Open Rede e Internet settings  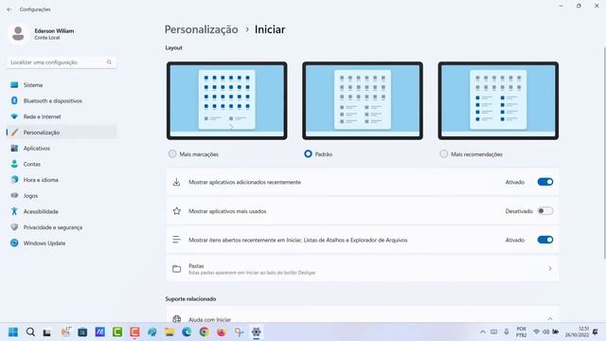tap(61, 117)
